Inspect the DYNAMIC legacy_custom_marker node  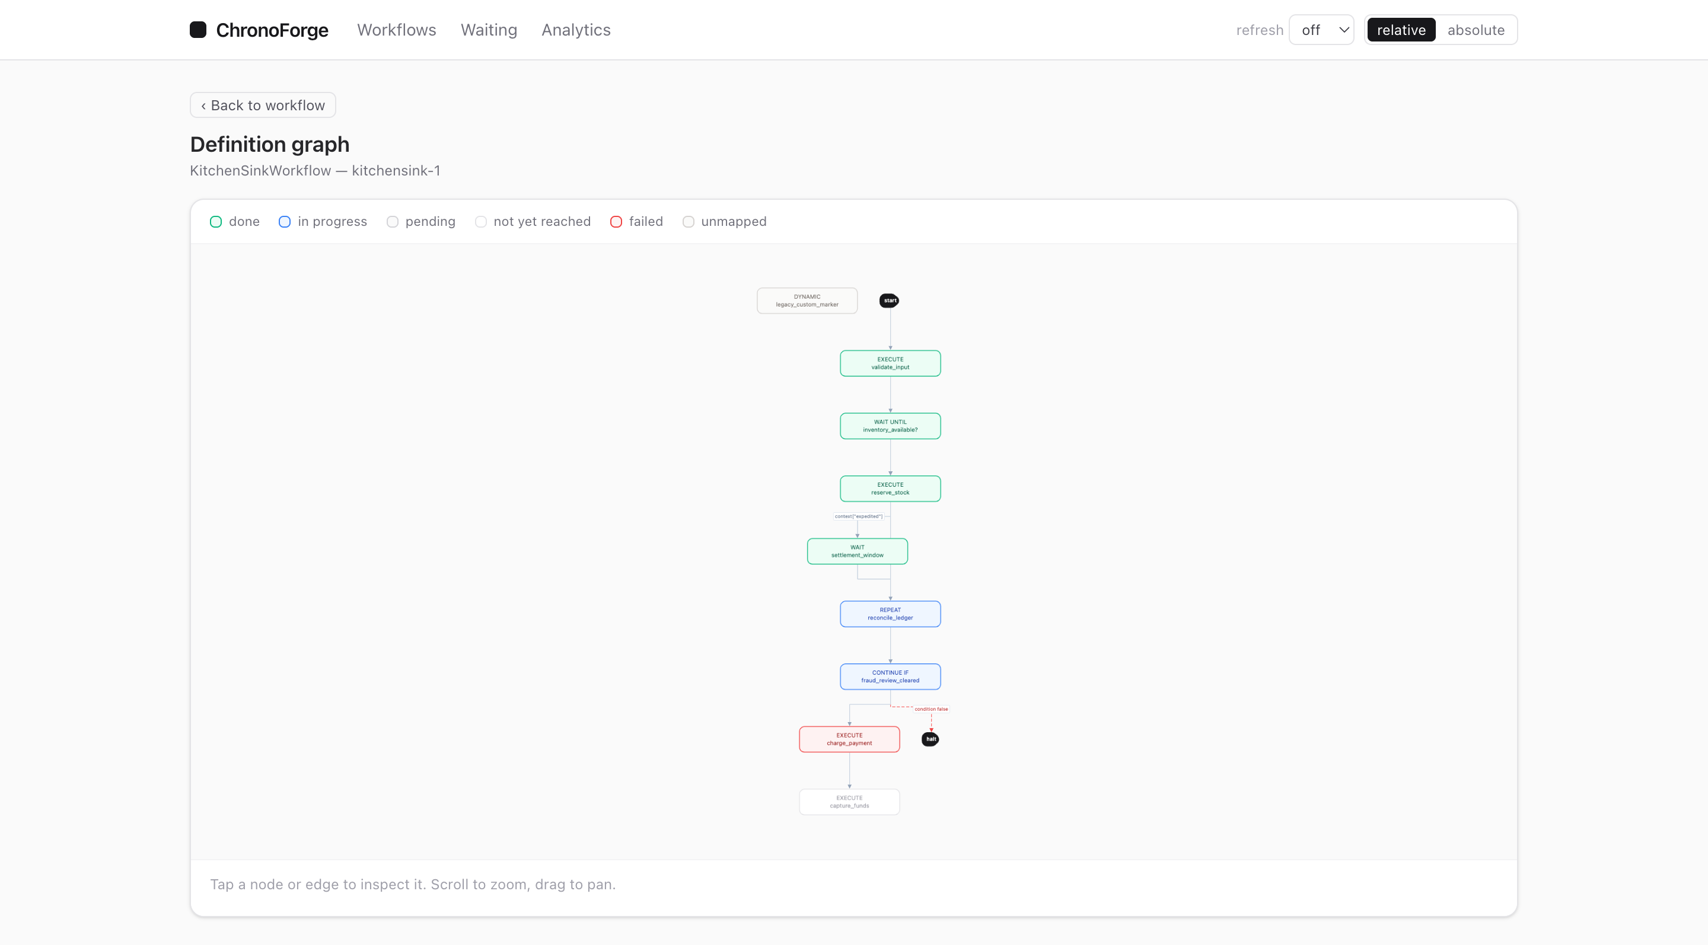807,301
